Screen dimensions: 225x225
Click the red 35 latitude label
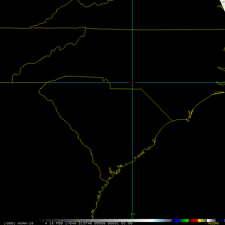[132, 82]
